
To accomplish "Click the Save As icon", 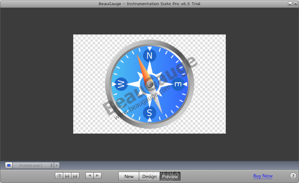I will point(75,176).
